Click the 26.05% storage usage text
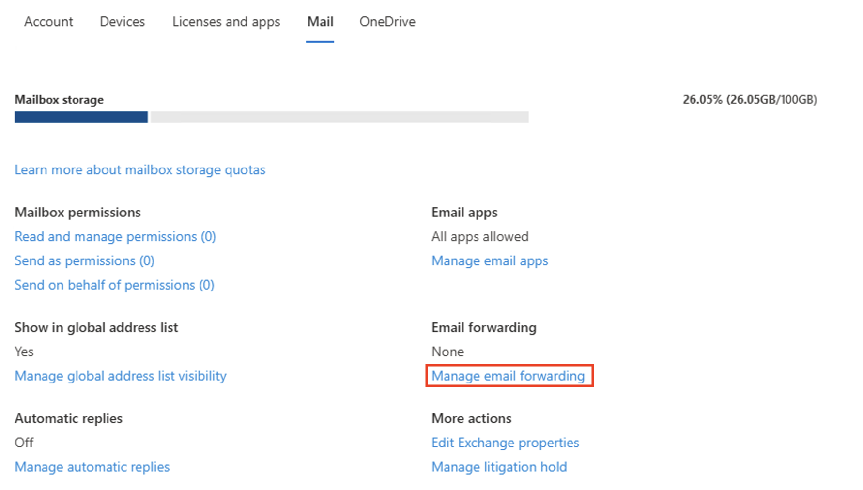This screenshot has width=863, height=490. pyautogui.click(x=749, y=100)
